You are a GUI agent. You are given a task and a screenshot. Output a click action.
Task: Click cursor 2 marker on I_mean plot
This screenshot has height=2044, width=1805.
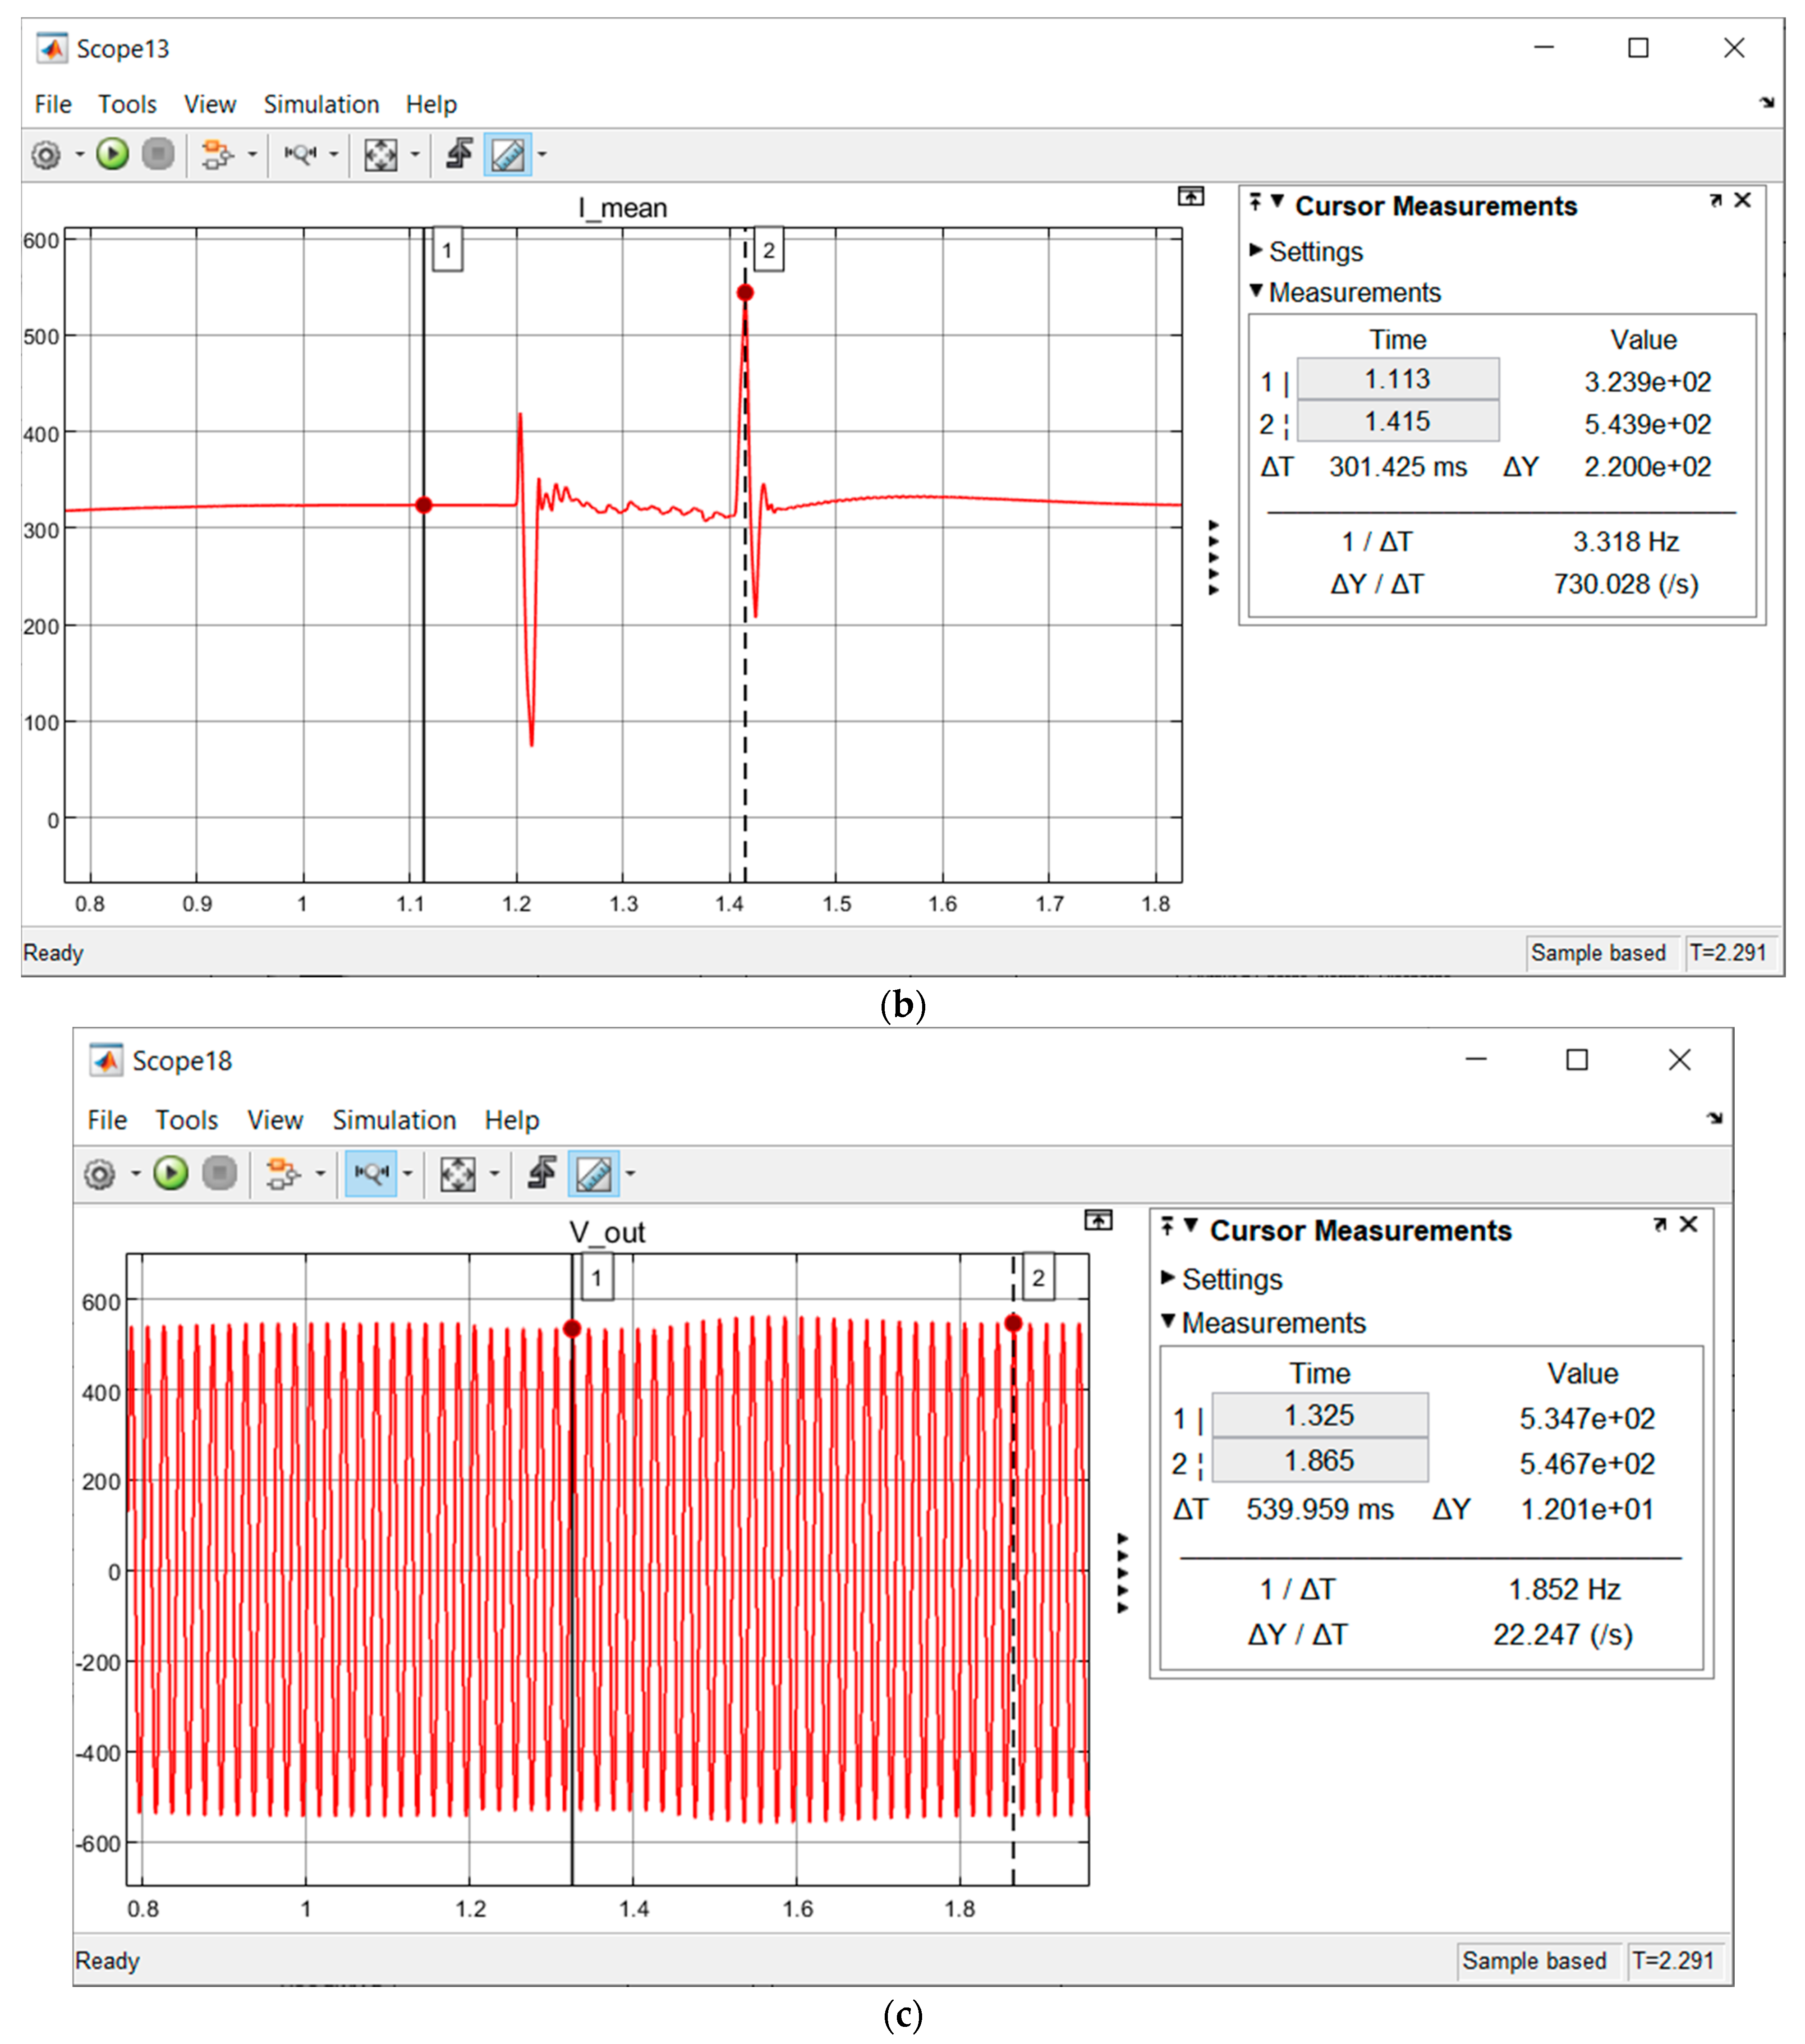click(x=745, y=293)
